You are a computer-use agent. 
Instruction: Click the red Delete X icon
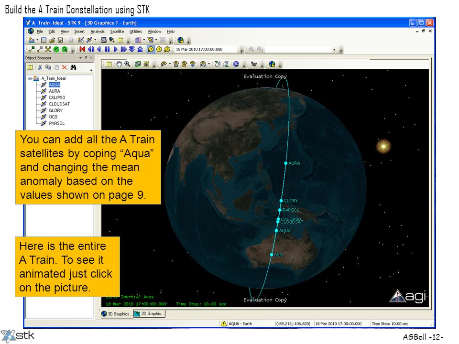tap(65, 67)
